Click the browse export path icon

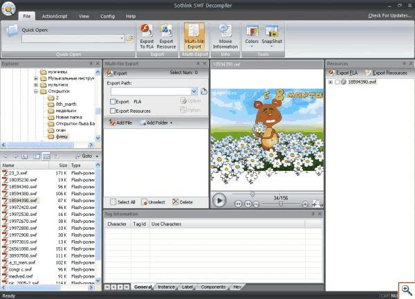coord(204,91)
